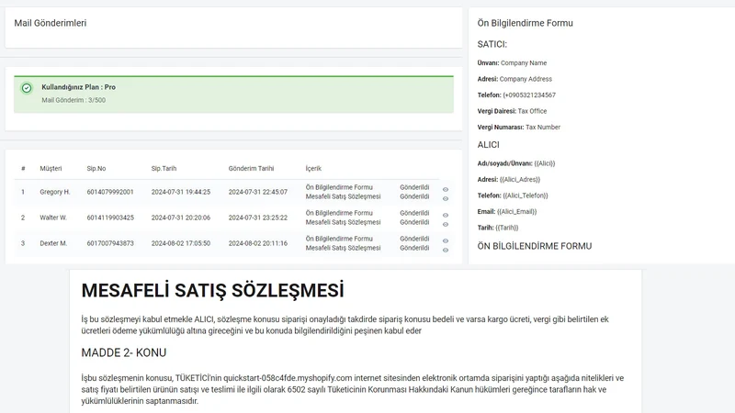Click row number 1 in the mail table

point(22,192)
